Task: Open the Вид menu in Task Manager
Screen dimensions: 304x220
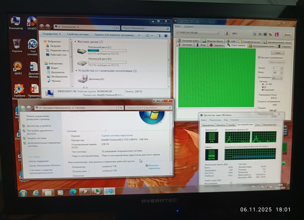Action: (226, 120)
